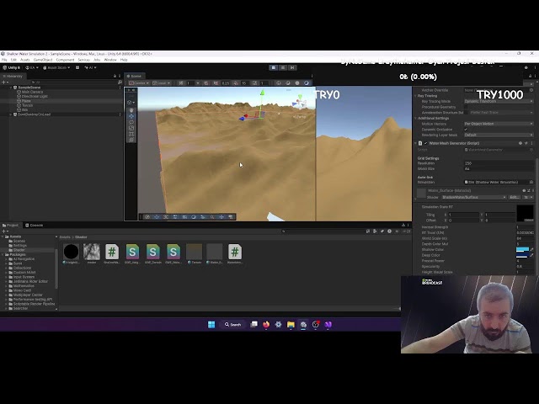Switch to the Console tab

click(x=34, y=226)
